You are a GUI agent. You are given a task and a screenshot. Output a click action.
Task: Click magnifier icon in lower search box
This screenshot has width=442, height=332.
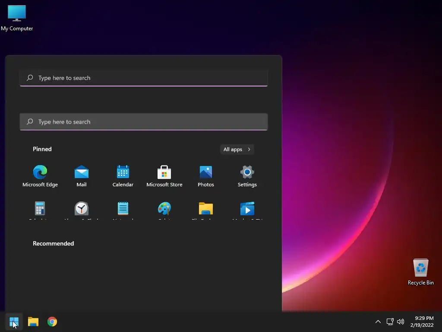[30, 121]
